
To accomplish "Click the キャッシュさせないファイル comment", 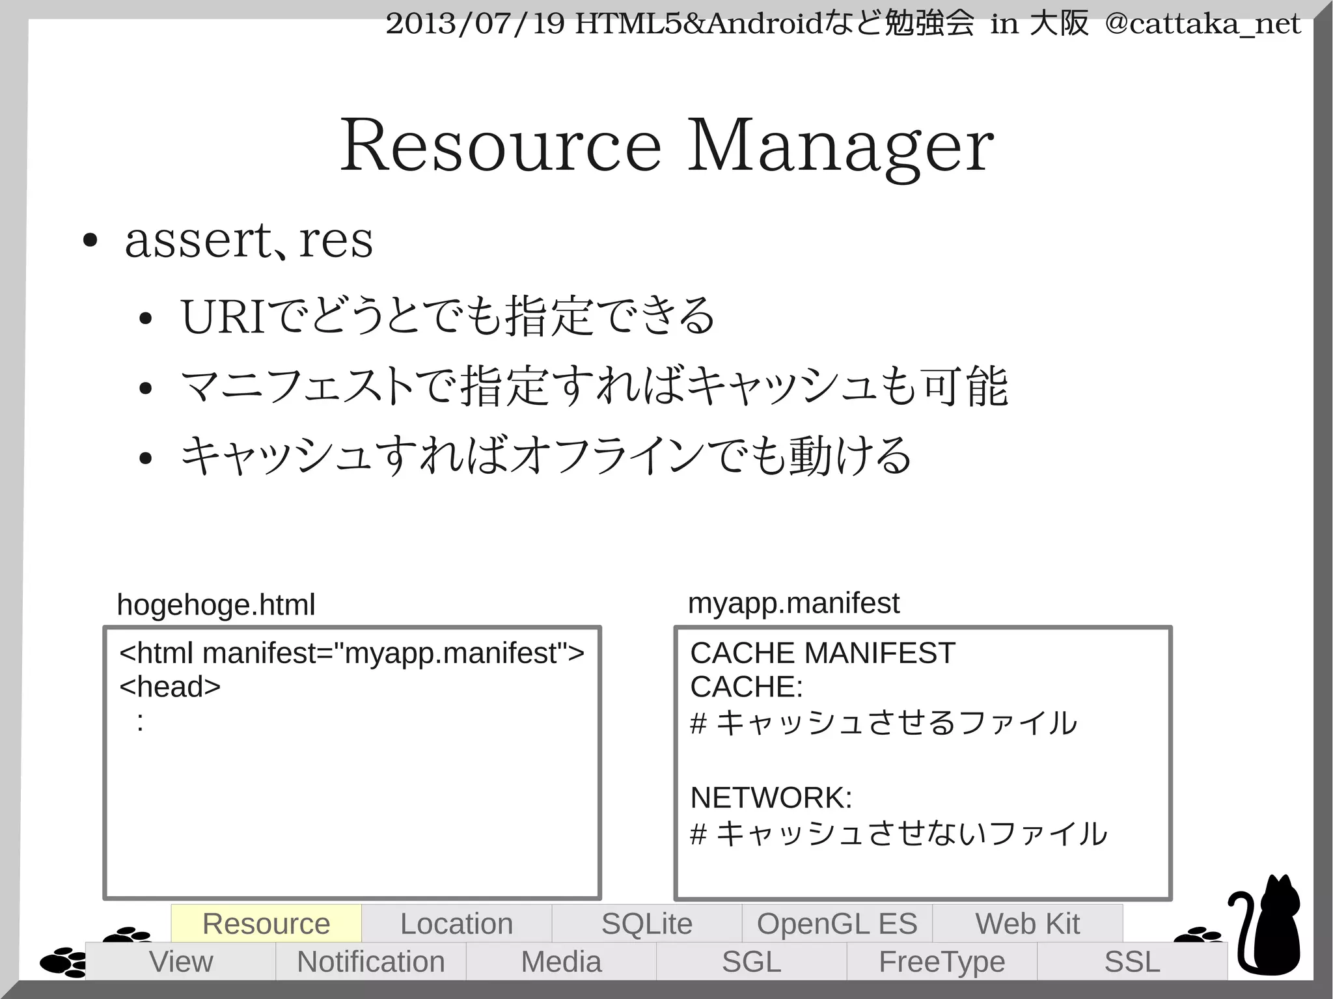I will (898, 833).
